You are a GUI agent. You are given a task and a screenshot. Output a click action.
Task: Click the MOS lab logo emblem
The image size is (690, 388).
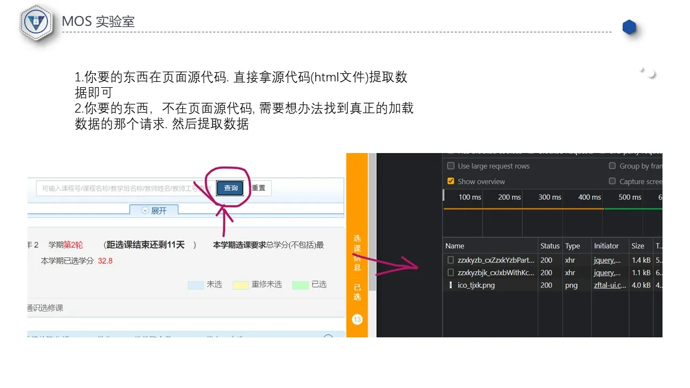pos(37,23)
